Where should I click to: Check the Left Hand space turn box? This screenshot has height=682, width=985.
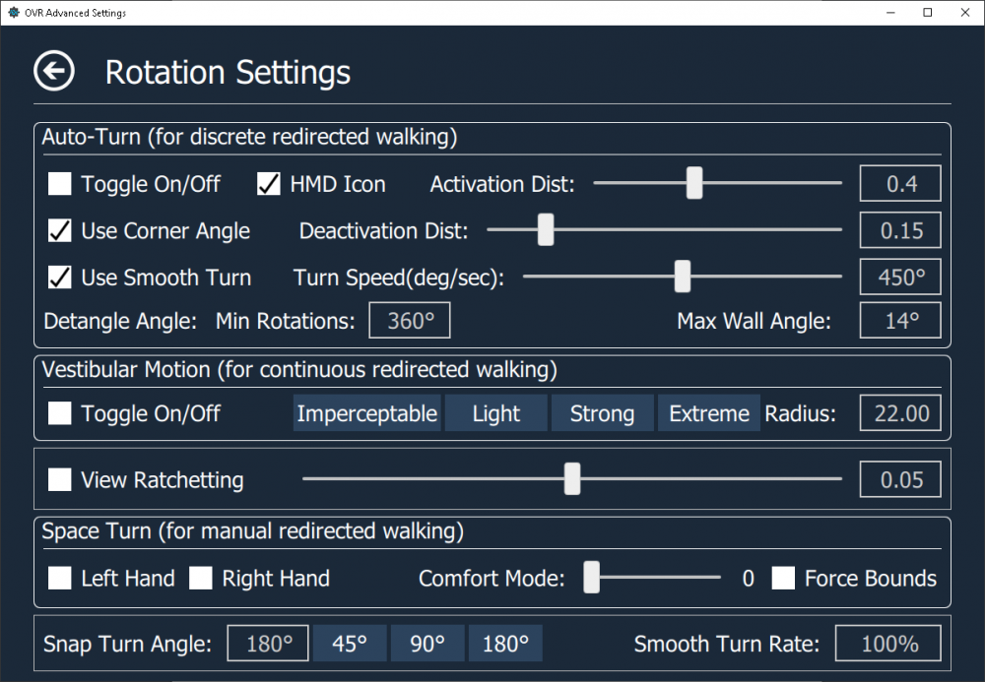61,579
